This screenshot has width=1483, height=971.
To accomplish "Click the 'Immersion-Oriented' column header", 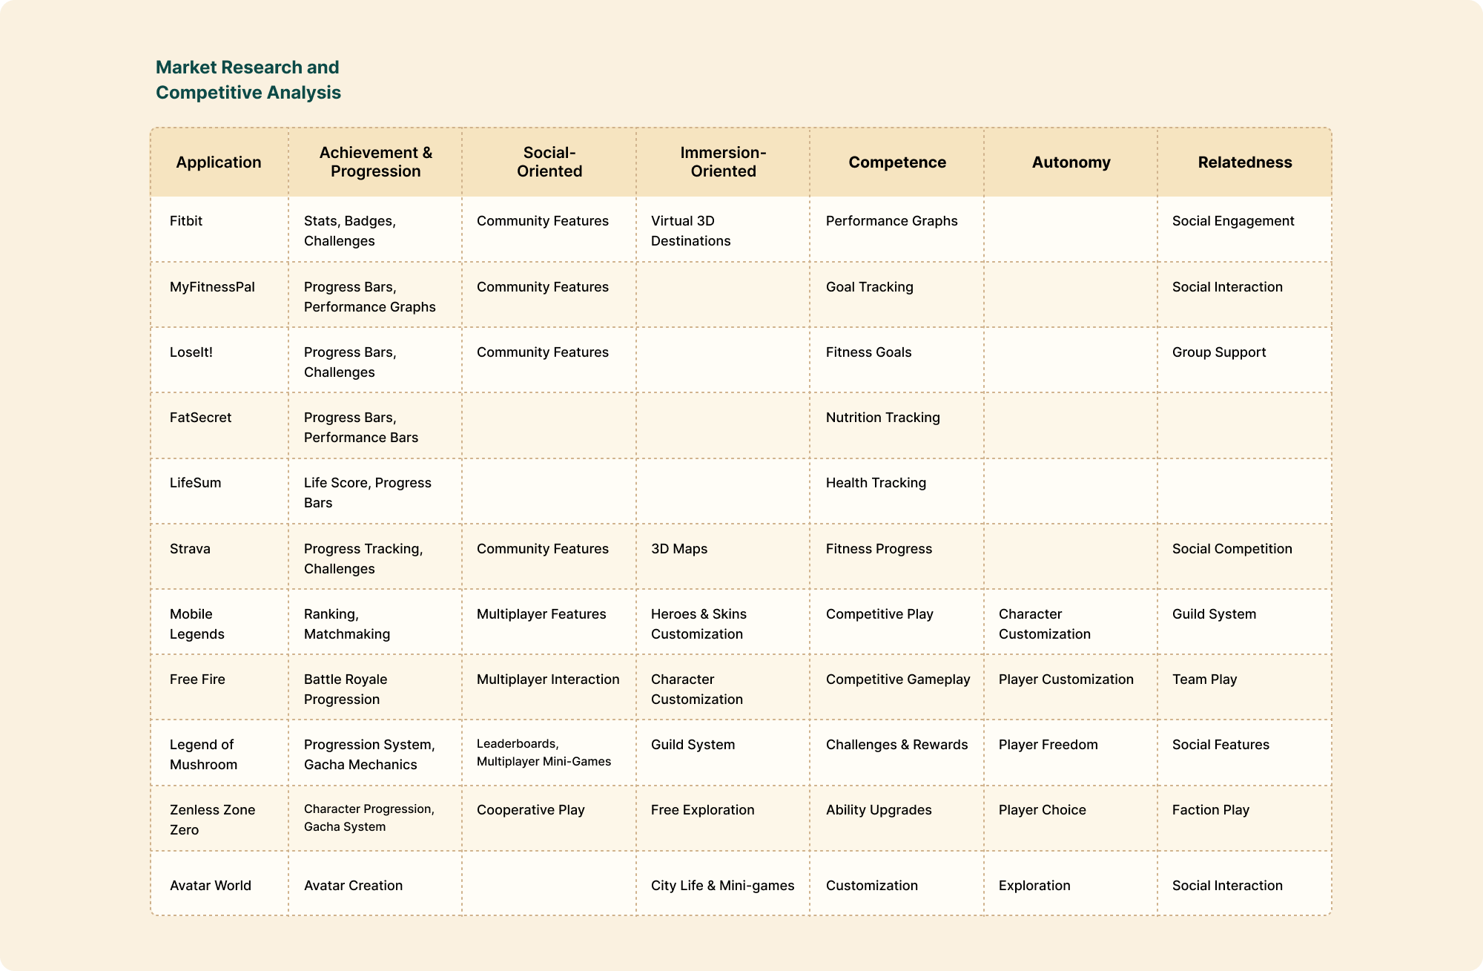I will [x=723, y=162].
